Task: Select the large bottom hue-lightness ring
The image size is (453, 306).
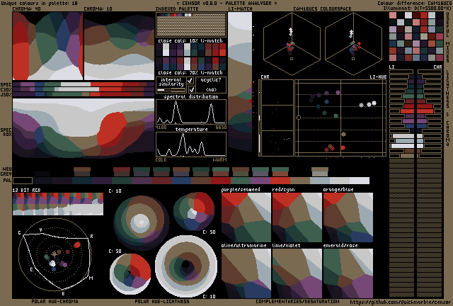Action: [x=185, y=266]
